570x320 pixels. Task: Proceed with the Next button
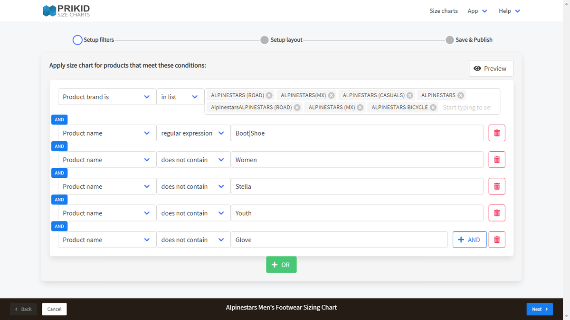(540, 309)
